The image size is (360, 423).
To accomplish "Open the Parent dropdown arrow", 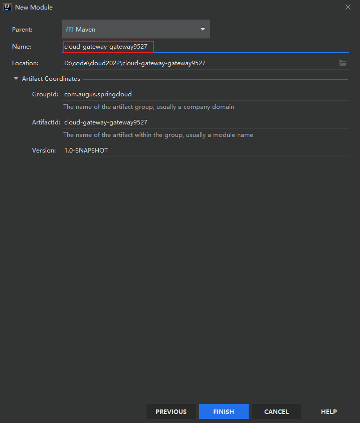I will 203,30.
